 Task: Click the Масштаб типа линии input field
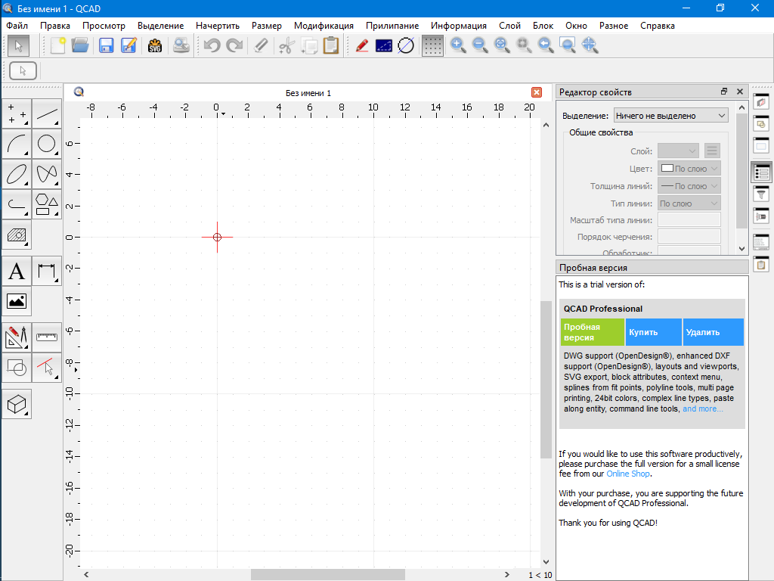pos(689,220)
